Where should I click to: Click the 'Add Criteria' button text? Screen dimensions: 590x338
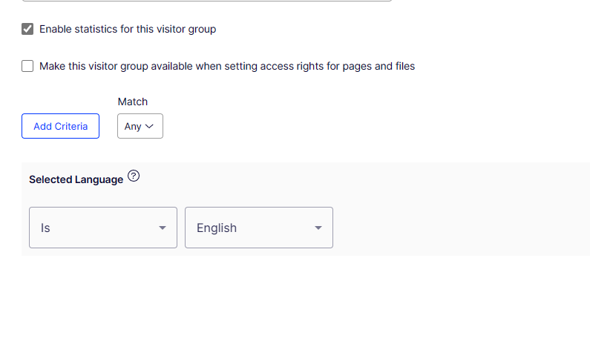(x=60, y=126)
